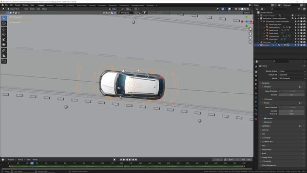This screenshot has height=173, width=307.
Task: Open the File menu
Action: (x=6, y=5)
